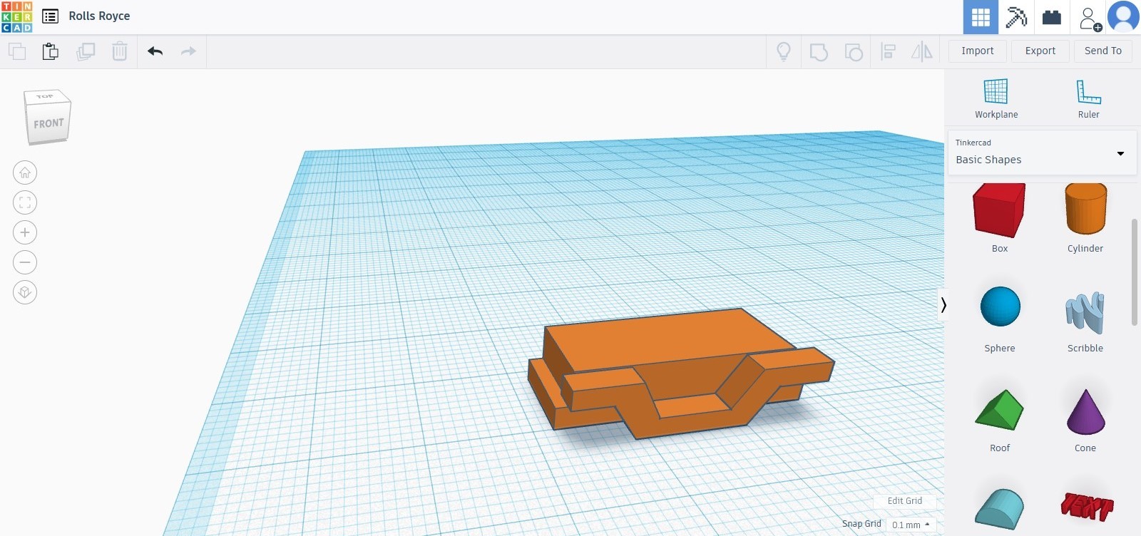Select the teal Round Roof shape
The image size is (1141, 536).
pyautogui.click(x=999, y=509)
